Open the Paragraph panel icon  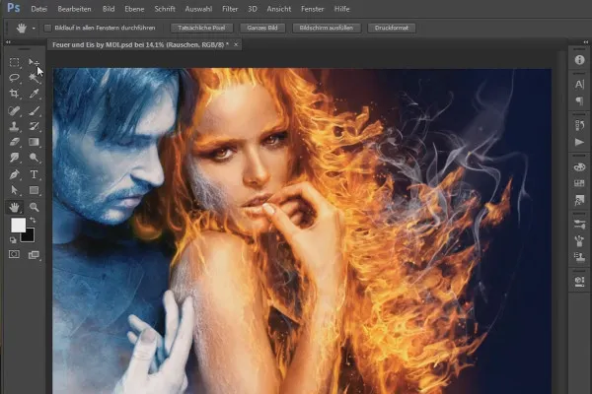tap(579, 100)
